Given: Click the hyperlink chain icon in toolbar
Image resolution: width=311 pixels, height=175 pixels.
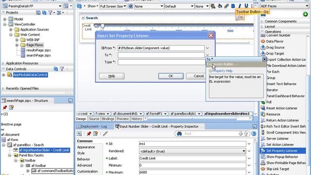Looking at the screenshot, I should pos(226,6).
